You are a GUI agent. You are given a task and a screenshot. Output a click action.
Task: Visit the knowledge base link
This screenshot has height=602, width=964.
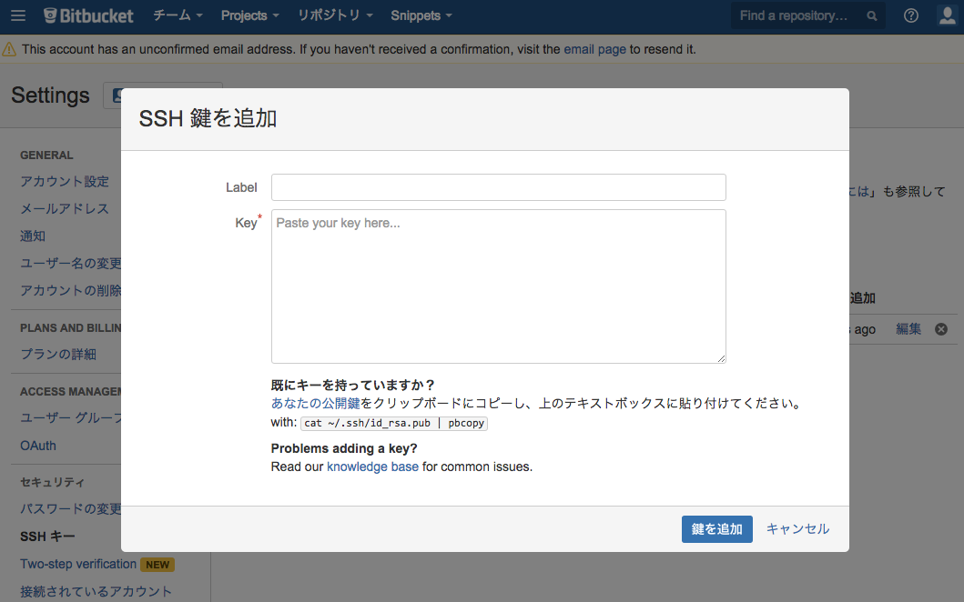click(372, 467)
